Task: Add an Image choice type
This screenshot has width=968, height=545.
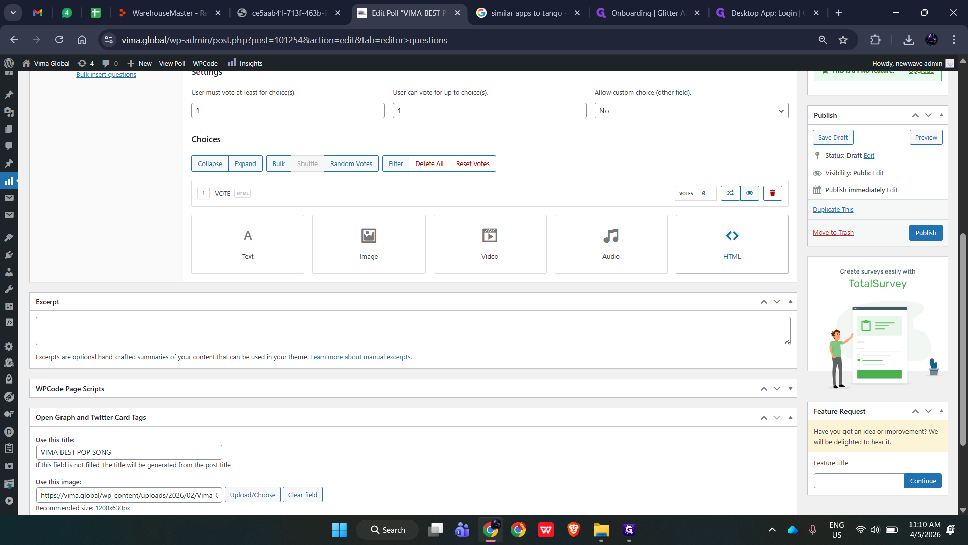Action: [369, 244]
